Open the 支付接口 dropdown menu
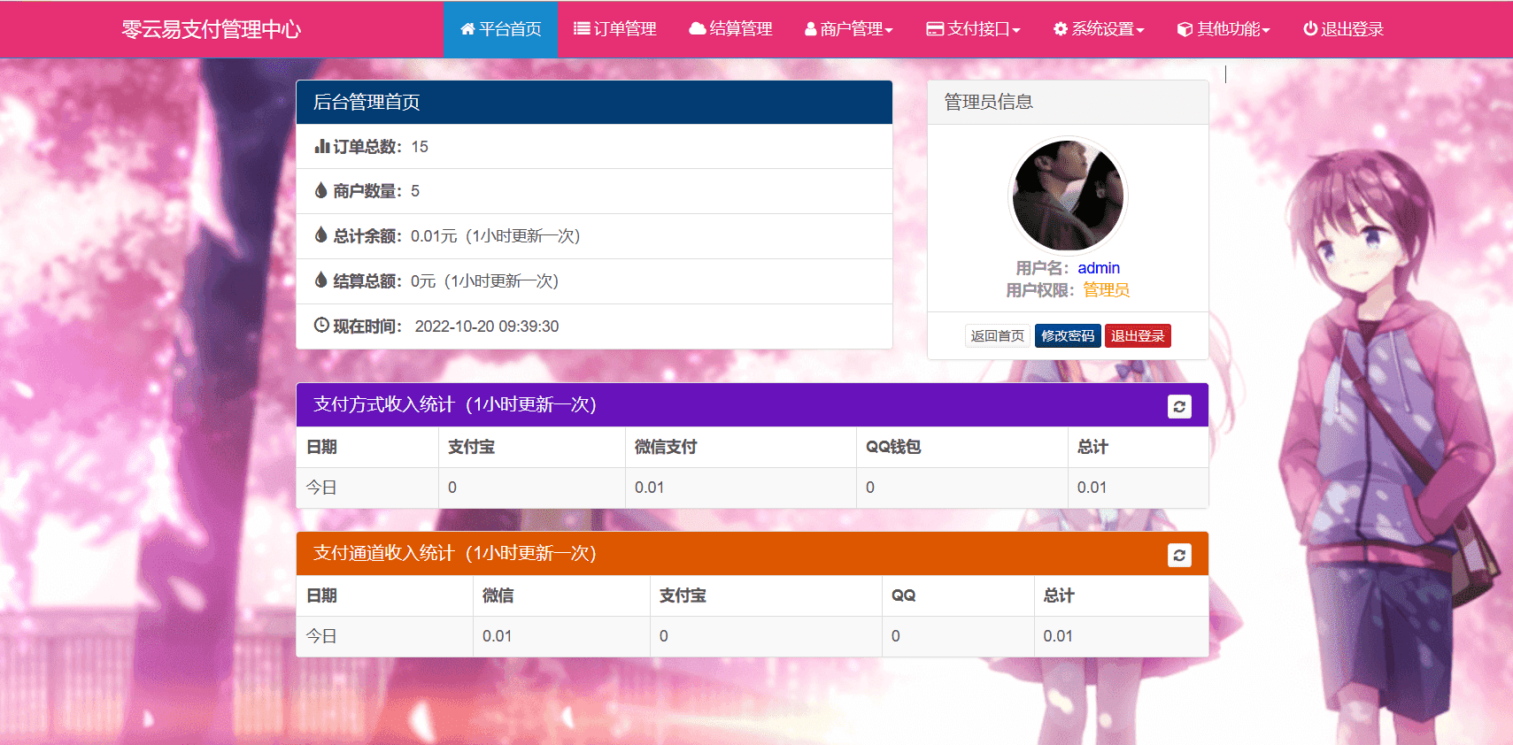This screenshot has width=1513, height=745. [973, 29]
